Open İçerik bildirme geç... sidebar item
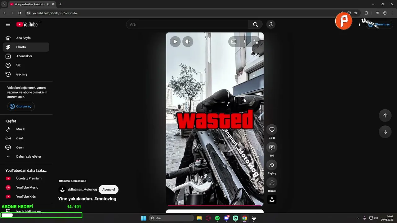The width and height of the screenshot is (397, 223). point(26,211)
